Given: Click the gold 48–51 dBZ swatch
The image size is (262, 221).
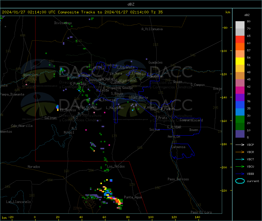Looking at the screenshot, I should click(x=240, y=68).
